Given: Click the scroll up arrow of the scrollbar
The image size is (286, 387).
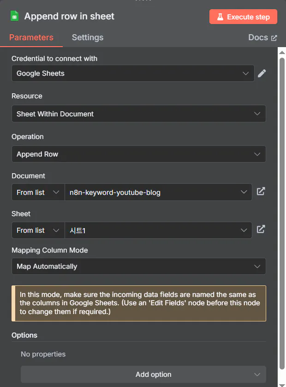Looking at the screenshot, I should (x=282, y=52).
